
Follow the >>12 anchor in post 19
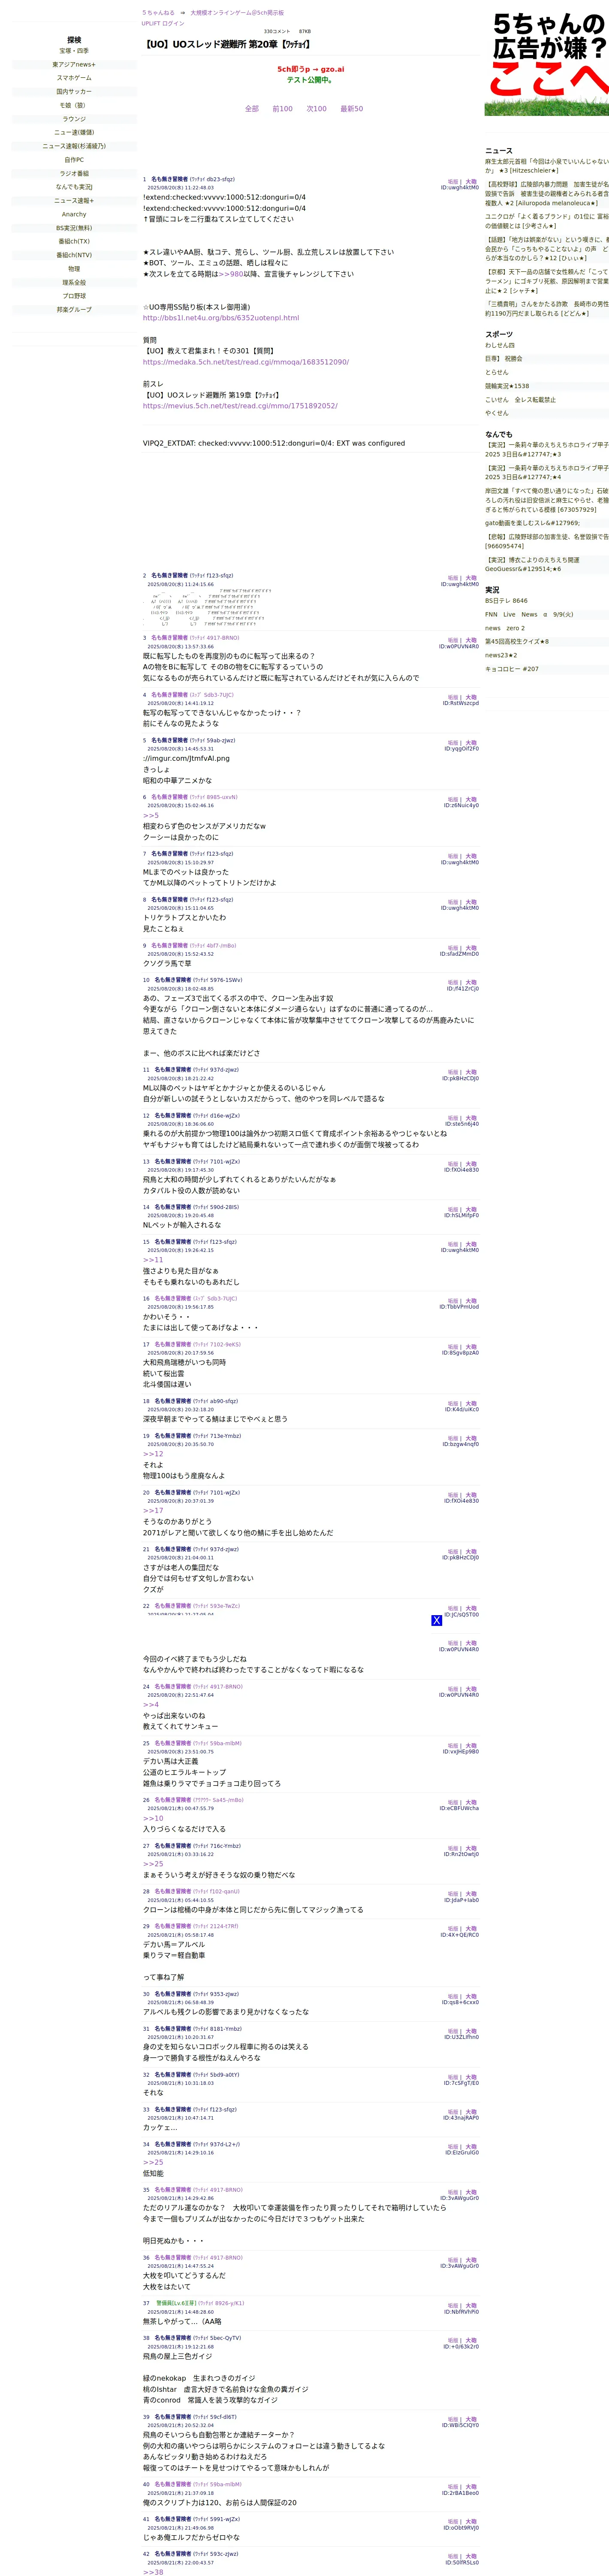(153, 1454)
